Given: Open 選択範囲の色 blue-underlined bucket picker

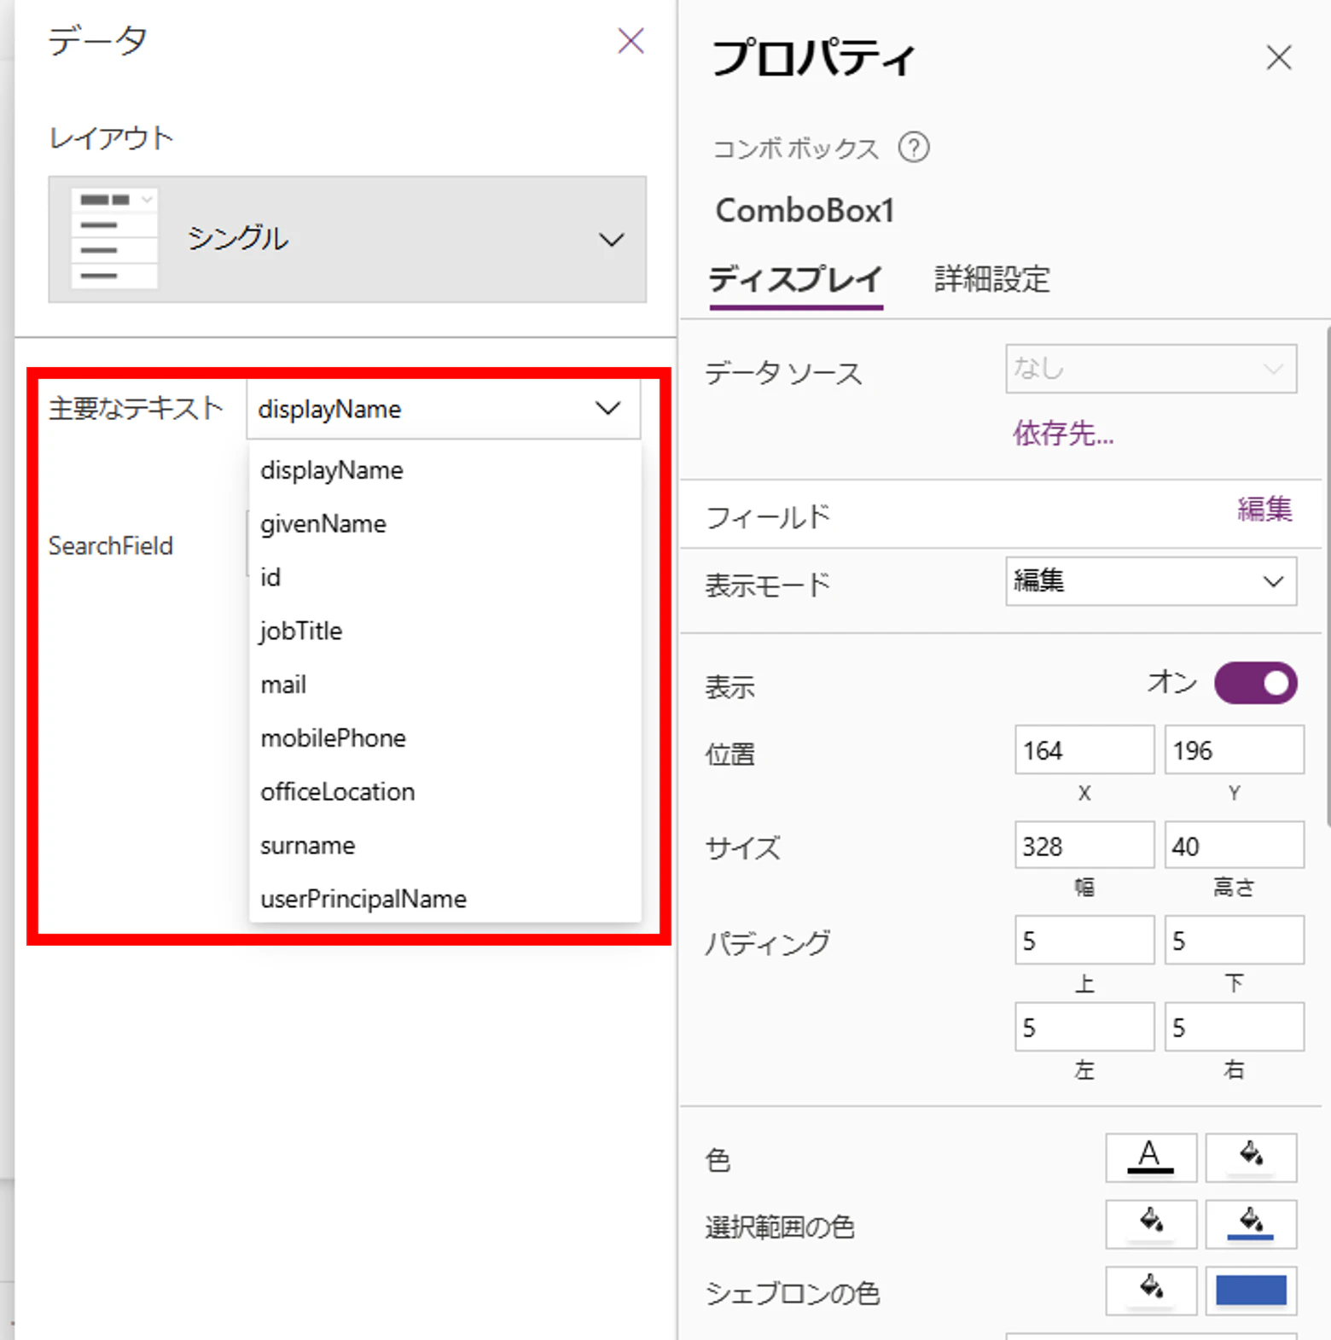Looking at the screenshot, I should pos(1251,1224).
